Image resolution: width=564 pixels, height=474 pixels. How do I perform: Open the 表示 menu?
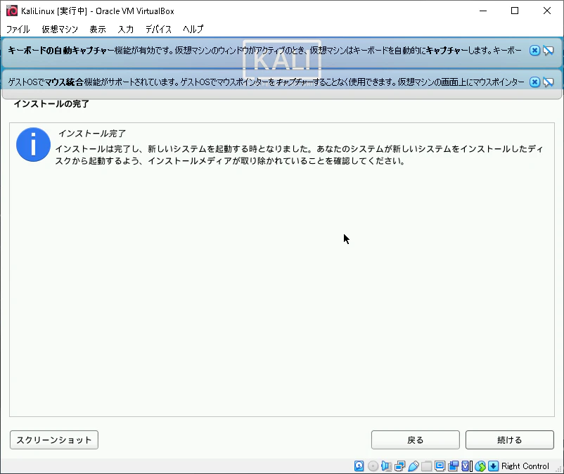(98, 29)
